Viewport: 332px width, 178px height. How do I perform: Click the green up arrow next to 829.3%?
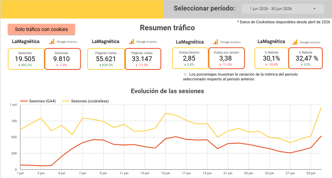point(100,65)
